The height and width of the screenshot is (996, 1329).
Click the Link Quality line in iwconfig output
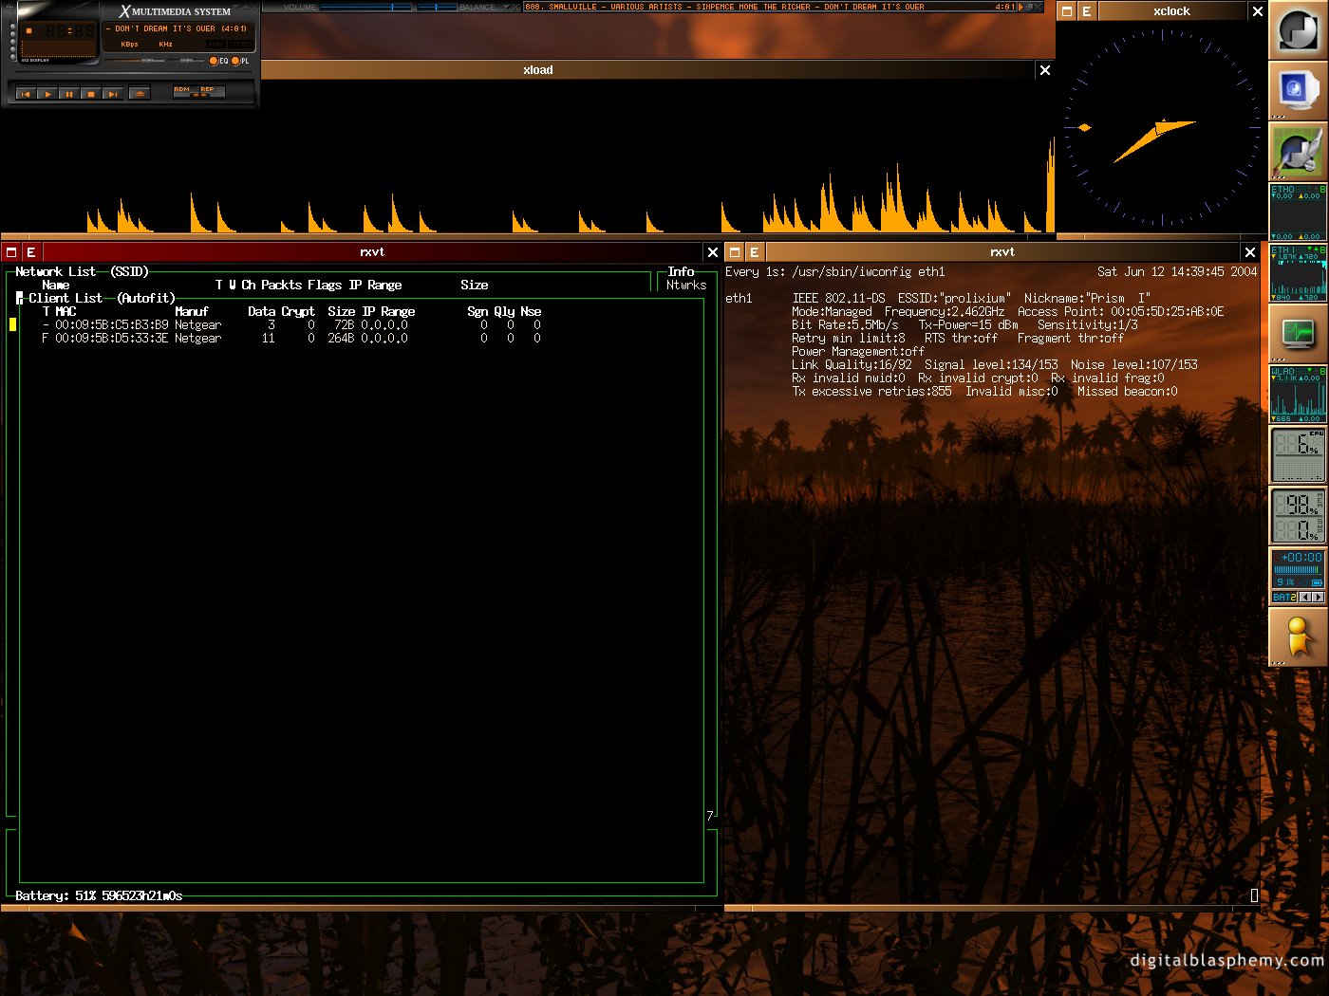click(995, 365)
